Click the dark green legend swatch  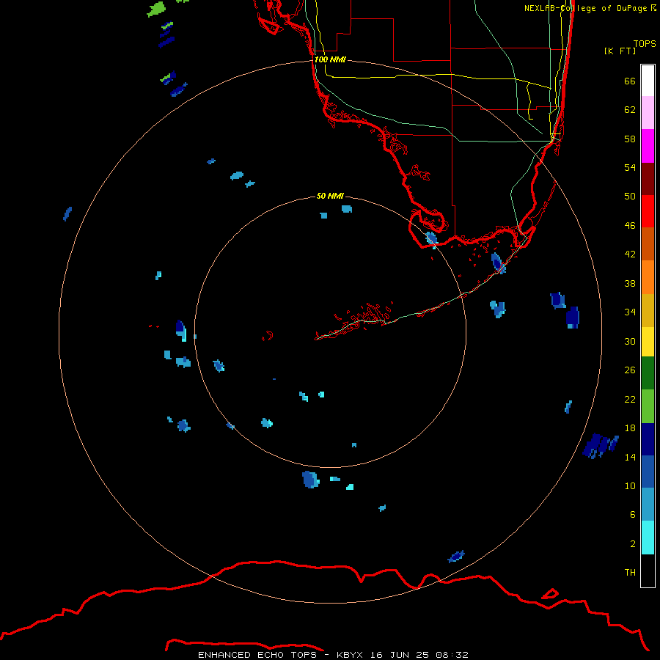pyautogui.click(x=648, y=373)
